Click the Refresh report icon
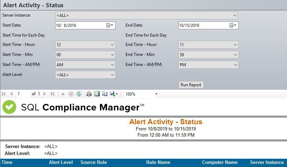This screenshot has height=167, width=287. coord(79,94)
